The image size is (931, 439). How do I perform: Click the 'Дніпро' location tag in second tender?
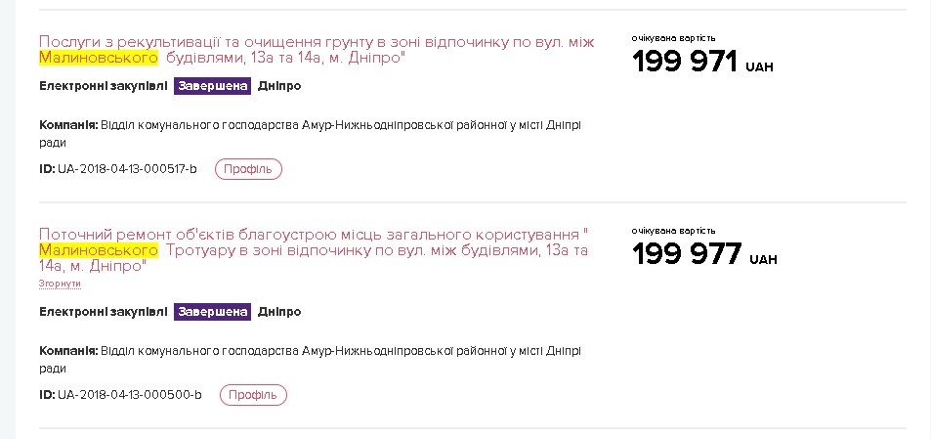(x=279, y=312)
